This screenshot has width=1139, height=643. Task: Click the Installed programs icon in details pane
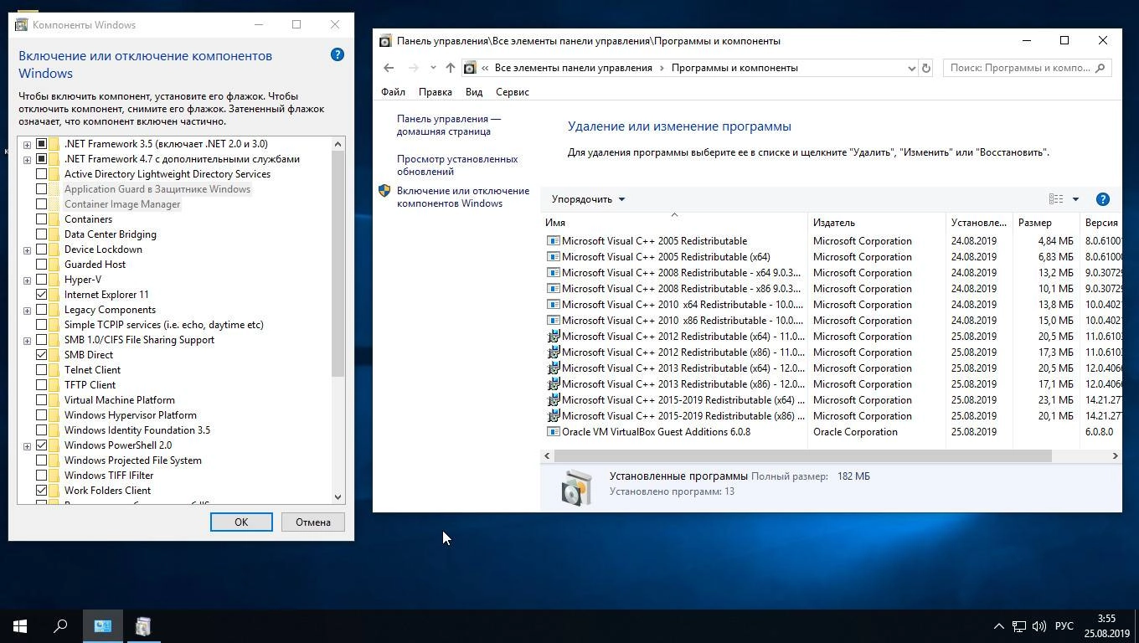(576, 487)
